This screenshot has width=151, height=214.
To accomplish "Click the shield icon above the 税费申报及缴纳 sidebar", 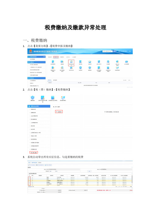I will [x=33, y=98].
